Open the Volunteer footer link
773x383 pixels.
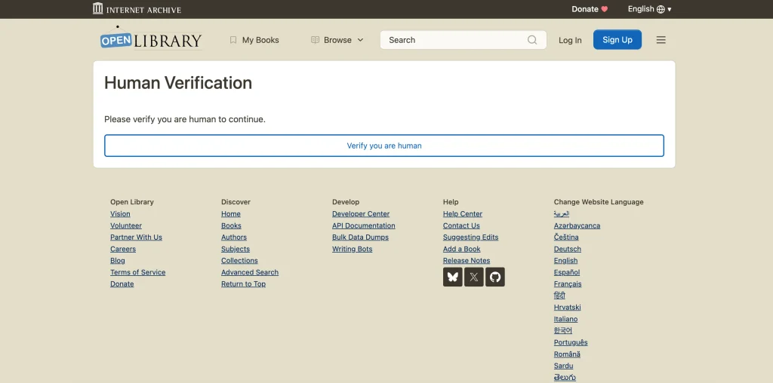(126, 225)
